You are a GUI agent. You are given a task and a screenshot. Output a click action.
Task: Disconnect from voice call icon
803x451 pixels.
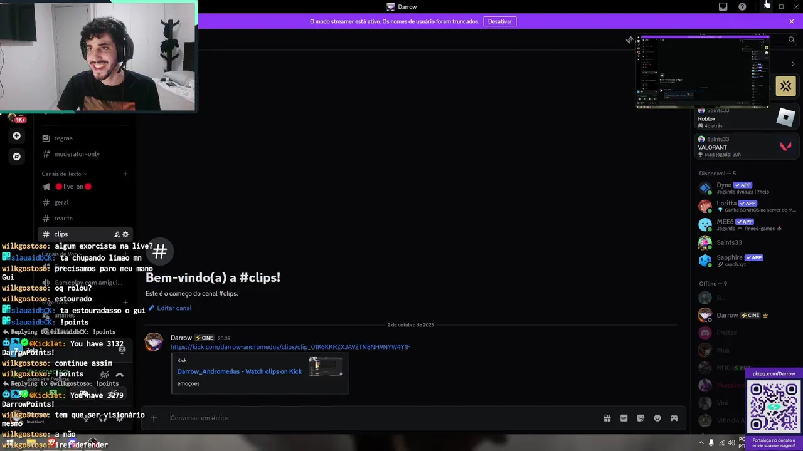coord(119,375)
